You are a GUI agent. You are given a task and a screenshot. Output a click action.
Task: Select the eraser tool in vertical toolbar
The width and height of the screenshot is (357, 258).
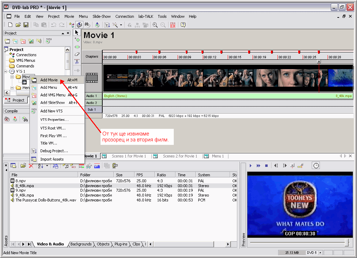pos(77,54)
